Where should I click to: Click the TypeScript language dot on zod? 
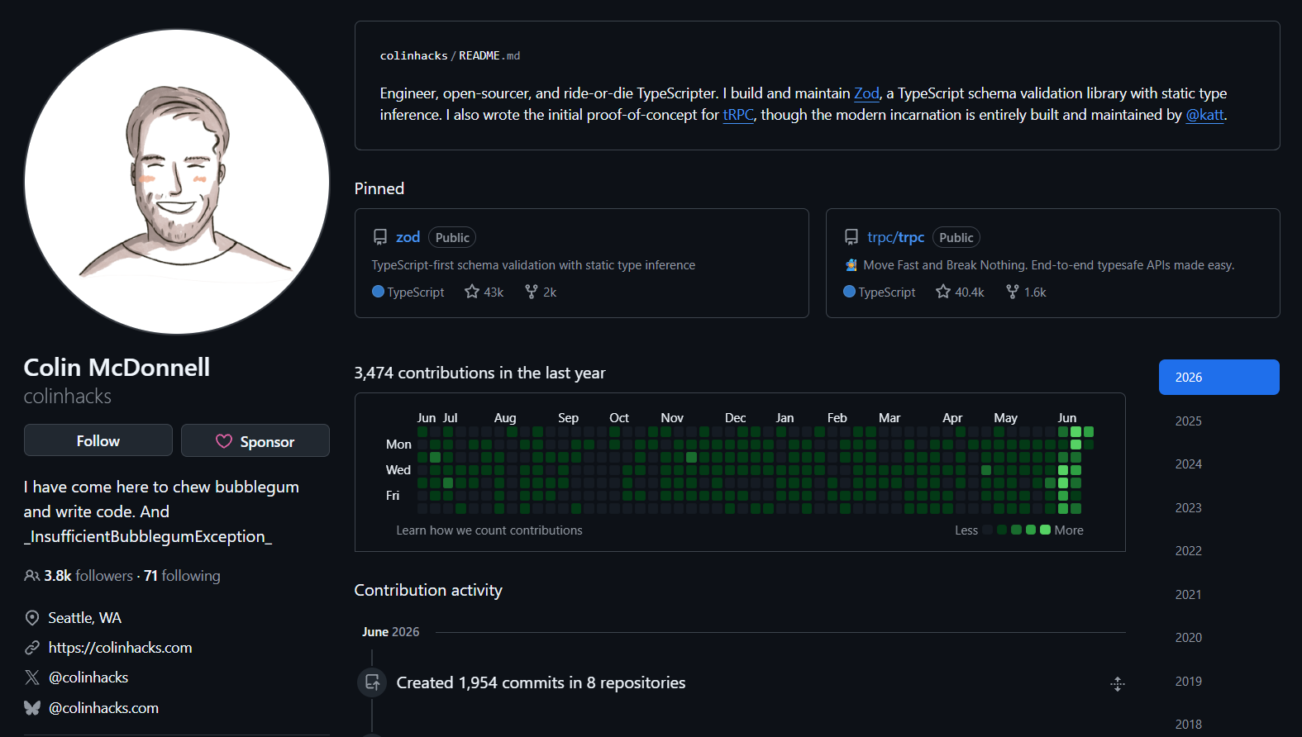[378, 292]
